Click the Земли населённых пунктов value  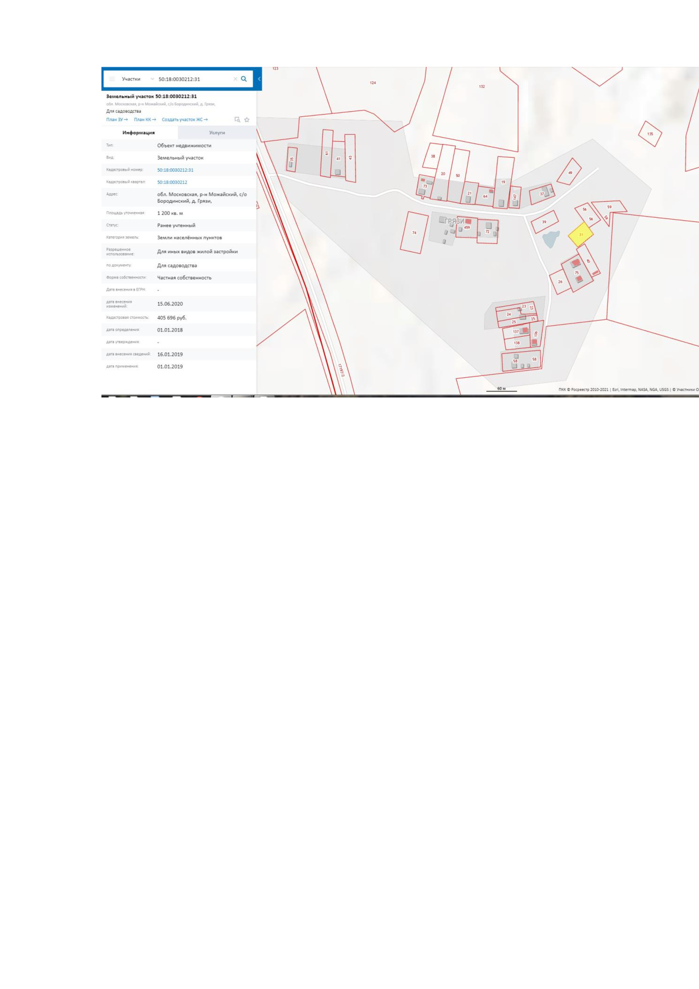coord(189,237)
